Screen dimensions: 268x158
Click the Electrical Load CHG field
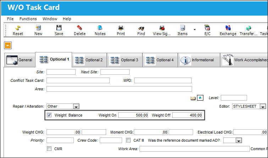(250, 132)
